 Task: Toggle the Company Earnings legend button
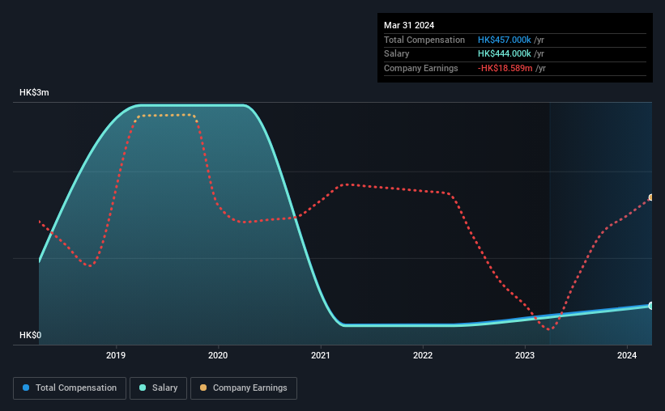click(x=244, y=388)
